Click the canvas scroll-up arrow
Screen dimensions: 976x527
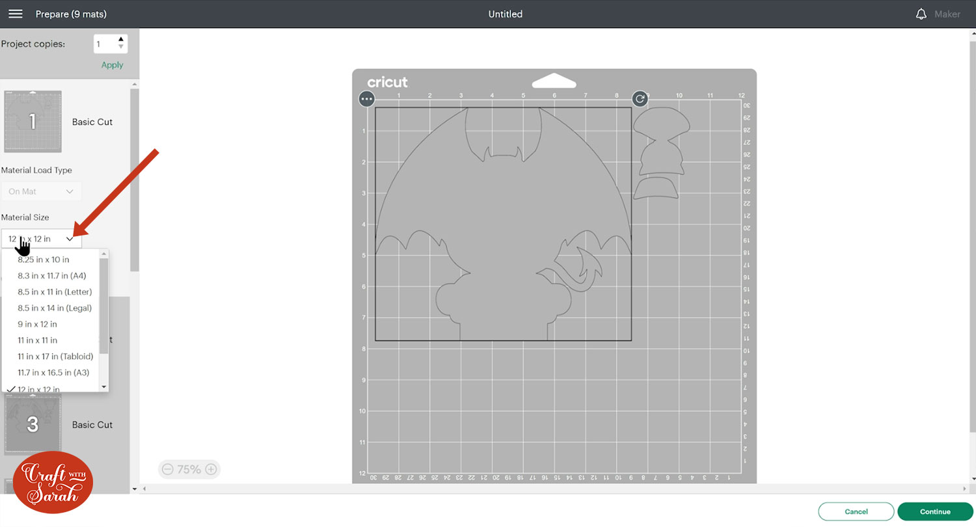pyautogui.click(x=971, y=33)
